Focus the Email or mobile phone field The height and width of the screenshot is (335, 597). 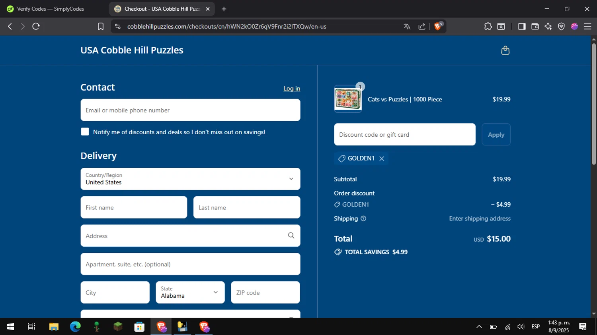[190, 110]
